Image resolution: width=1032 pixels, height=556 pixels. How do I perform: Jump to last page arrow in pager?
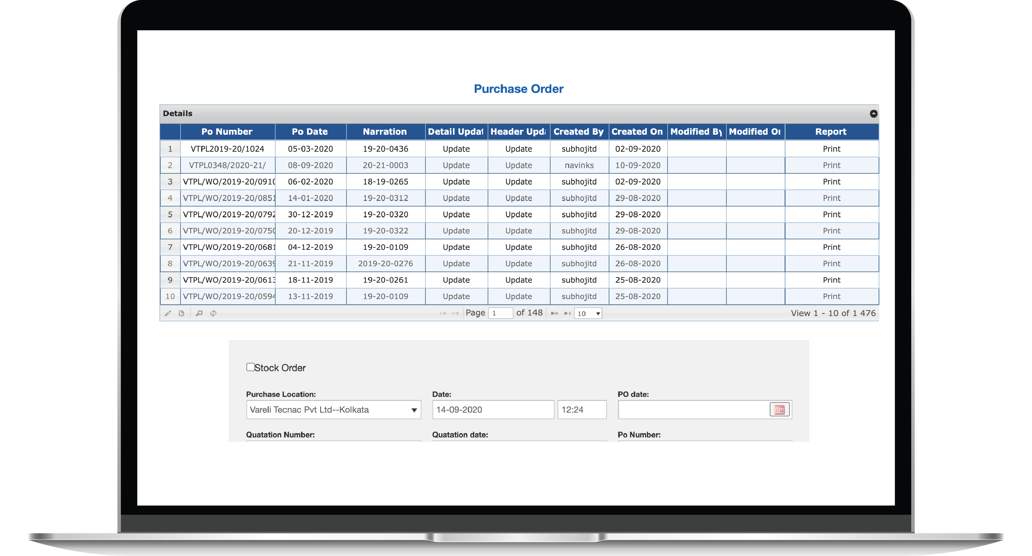tap(567, 313)
